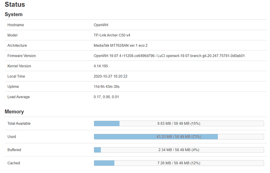Click the Status page heading

point(15,4)
